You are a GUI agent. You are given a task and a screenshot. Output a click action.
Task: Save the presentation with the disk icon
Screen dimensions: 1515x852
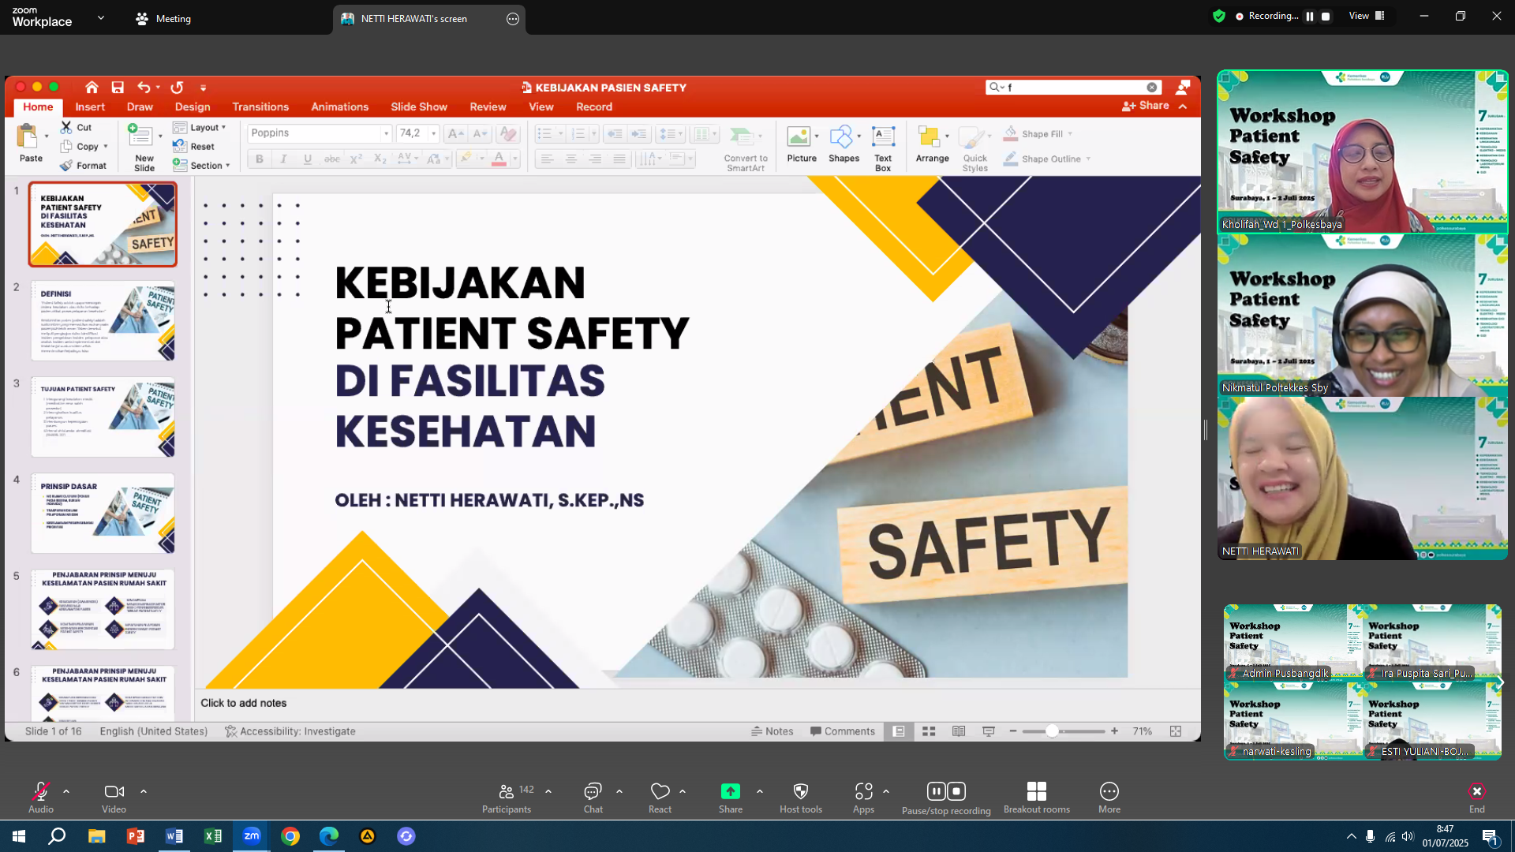118,88
